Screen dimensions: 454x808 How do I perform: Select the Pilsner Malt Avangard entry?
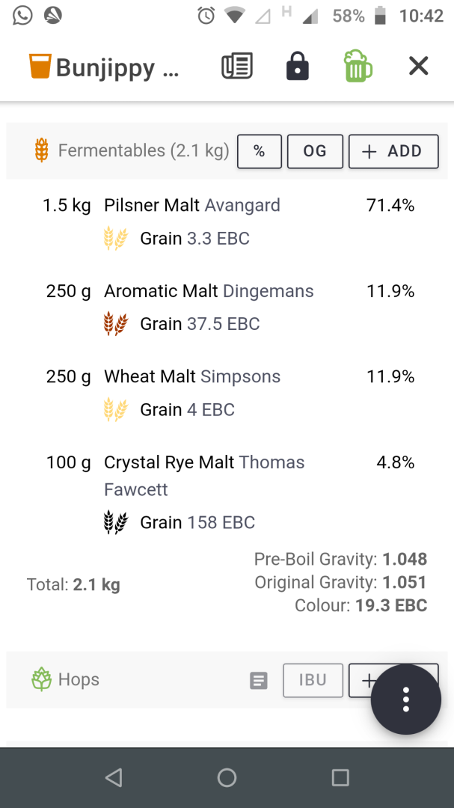pyautogui.click(x=192, y=205)
